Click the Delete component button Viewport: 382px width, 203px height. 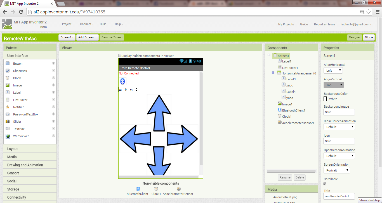(300, 177)
